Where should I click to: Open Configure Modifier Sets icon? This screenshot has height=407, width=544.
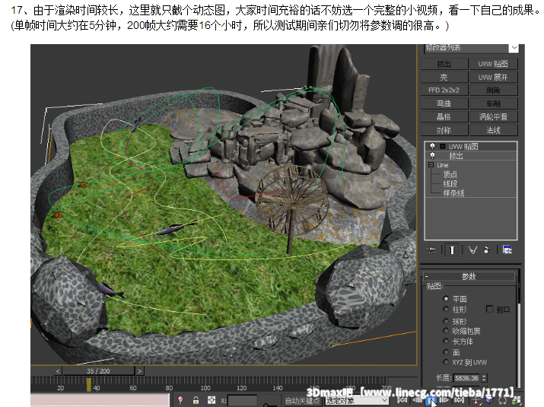click(507, 249)
